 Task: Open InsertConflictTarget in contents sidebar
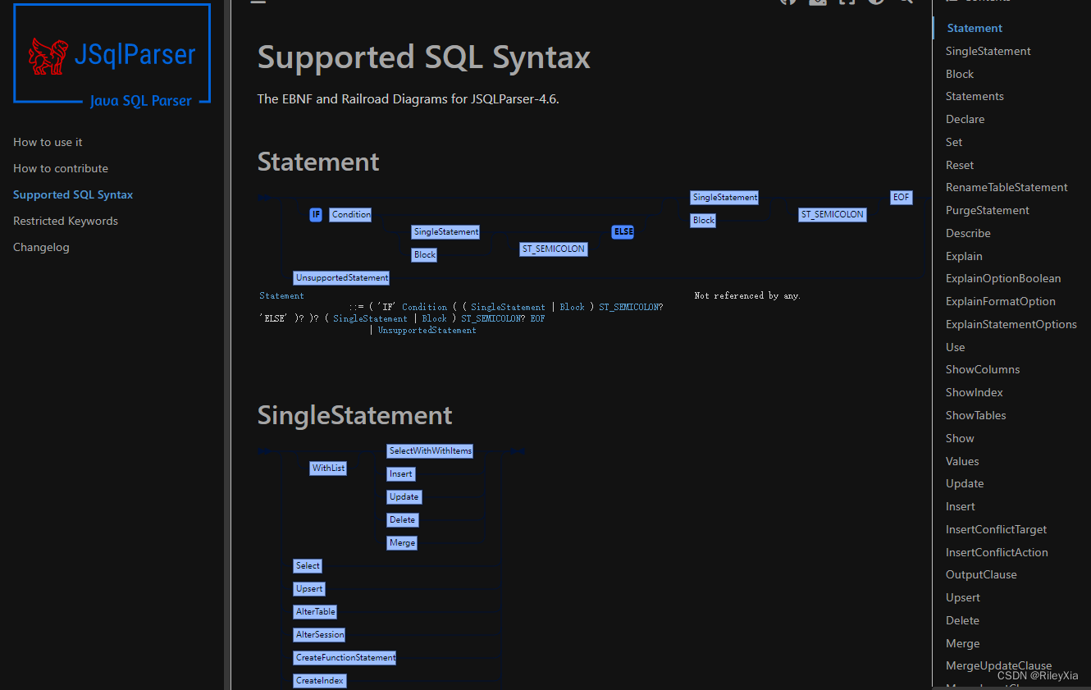pyautogui.click(x=996, y=529)
